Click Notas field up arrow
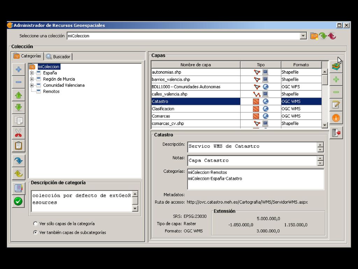The width and height of the screenshot is (358, 269). [x=320, y=158]
